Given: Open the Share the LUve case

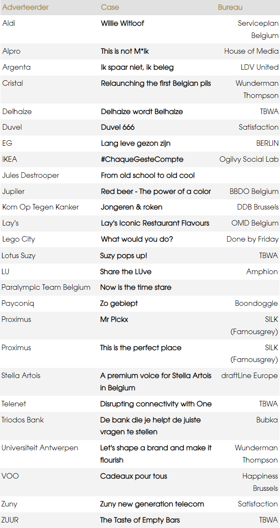Looking at the screenshot, I should point(126,272).
